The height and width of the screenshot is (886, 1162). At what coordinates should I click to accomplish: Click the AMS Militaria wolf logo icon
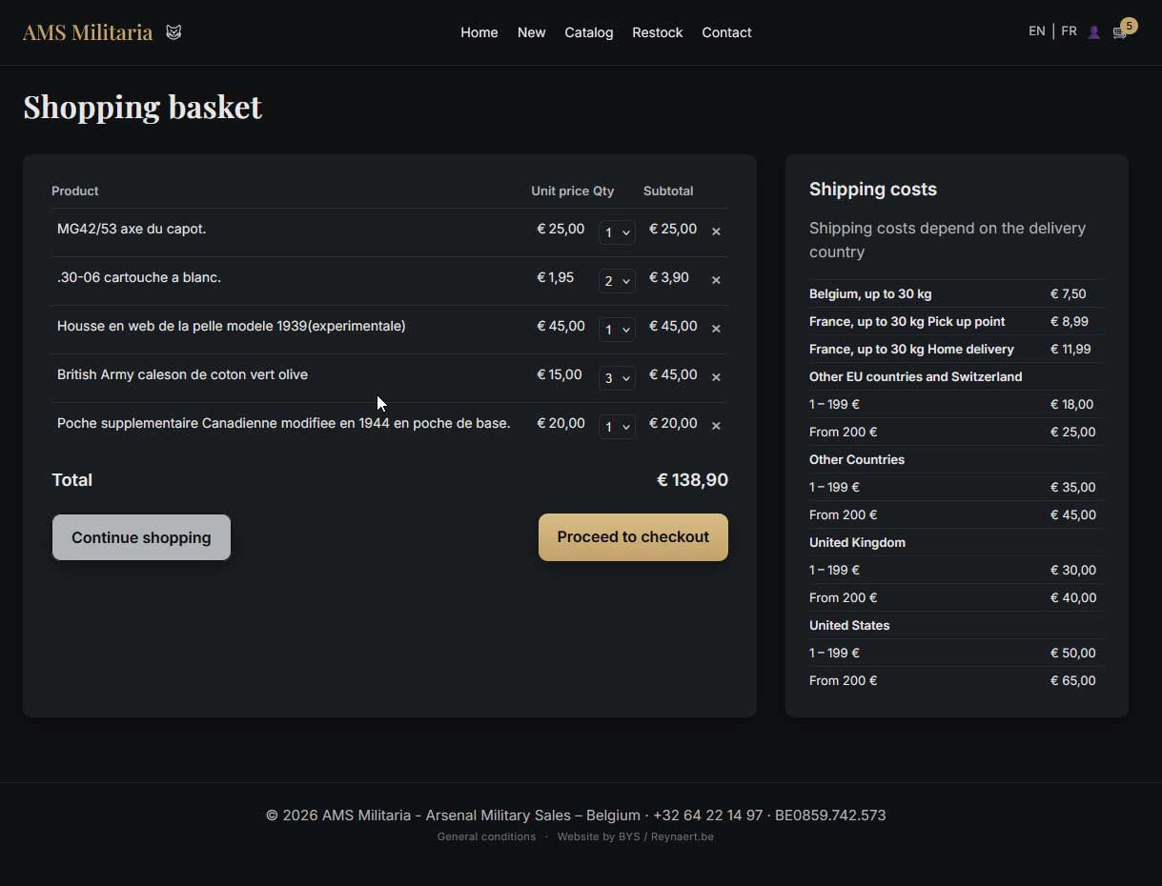173,32
